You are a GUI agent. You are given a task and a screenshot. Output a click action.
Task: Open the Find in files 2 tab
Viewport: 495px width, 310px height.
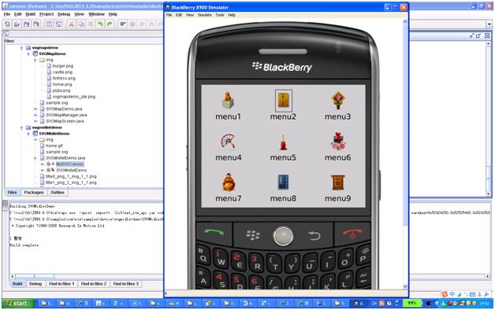(x=94, y=284)
